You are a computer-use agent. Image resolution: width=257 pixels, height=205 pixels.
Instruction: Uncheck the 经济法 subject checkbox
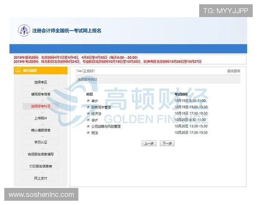(88, 114)
